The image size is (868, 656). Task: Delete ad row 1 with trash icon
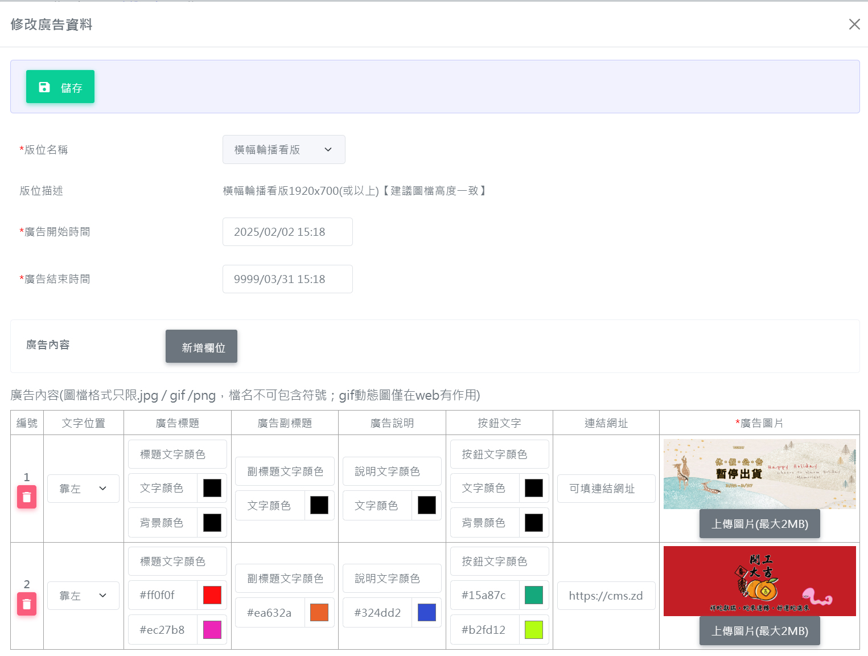pyautogui.click(x=27, y=497)
